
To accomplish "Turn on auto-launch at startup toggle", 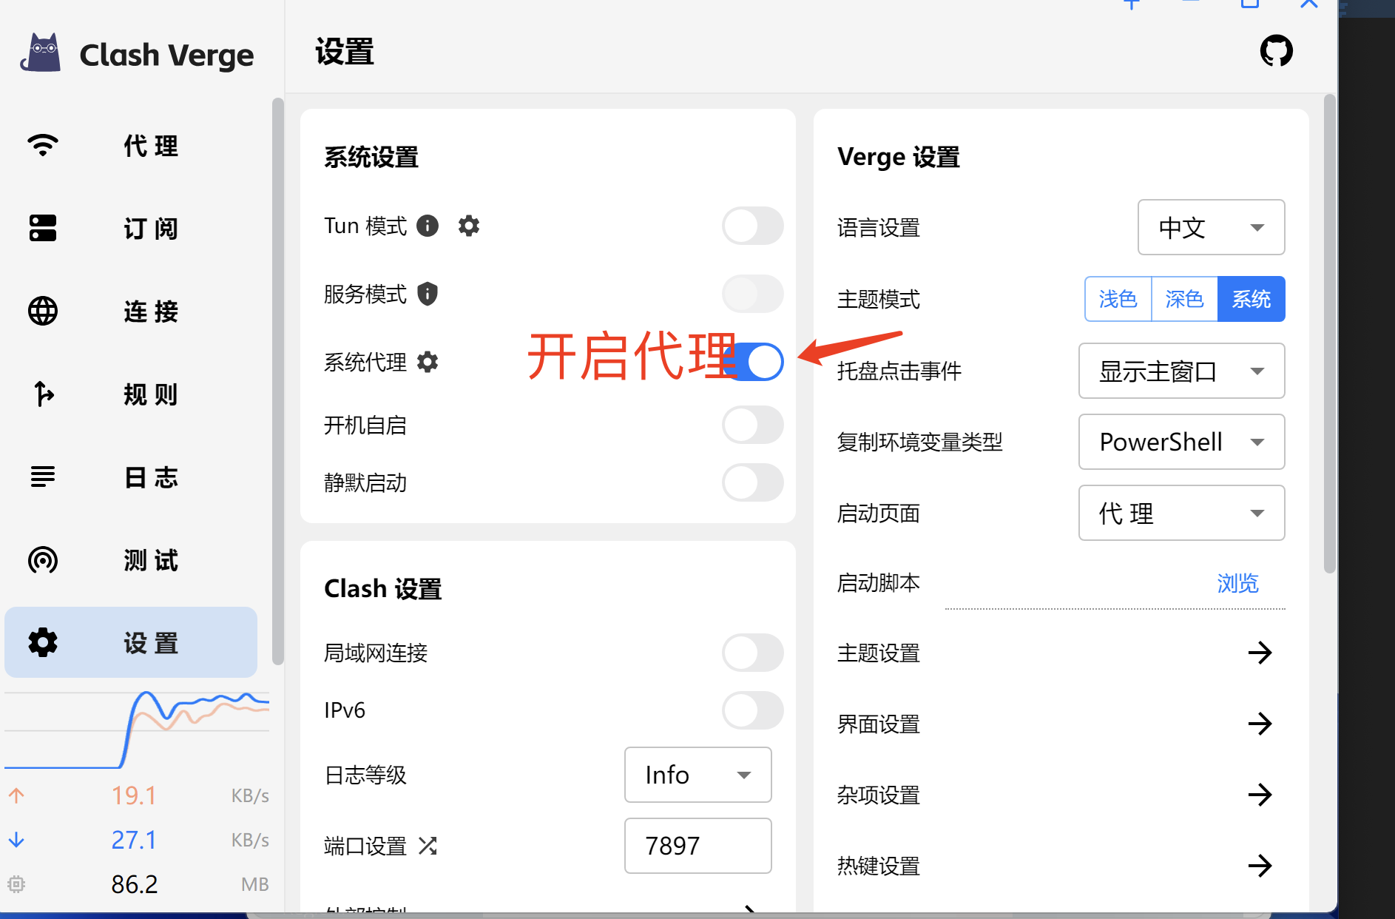I will (x=752, y=425).
